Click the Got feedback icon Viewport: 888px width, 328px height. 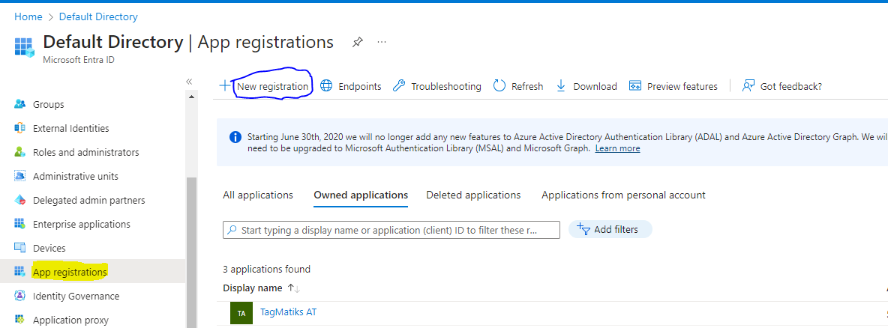tap(748, 86)
